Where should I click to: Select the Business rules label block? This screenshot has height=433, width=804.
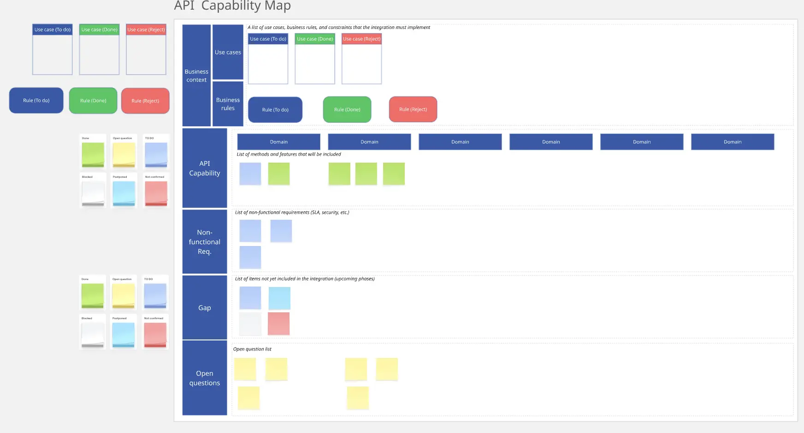[x=228, y=104]
